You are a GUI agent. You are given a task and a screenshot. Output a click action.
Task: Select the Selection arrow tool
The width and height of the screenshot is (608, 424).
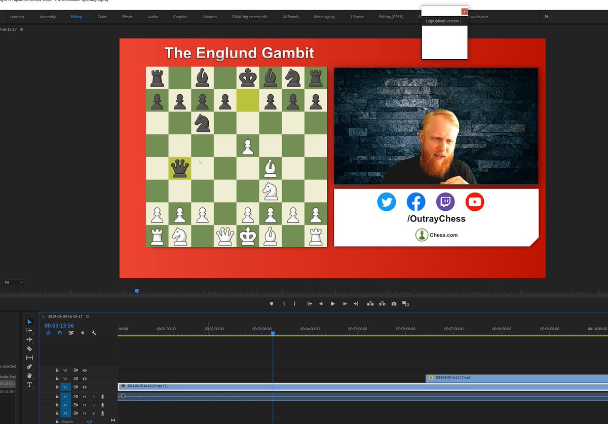[x=29, y=322]
